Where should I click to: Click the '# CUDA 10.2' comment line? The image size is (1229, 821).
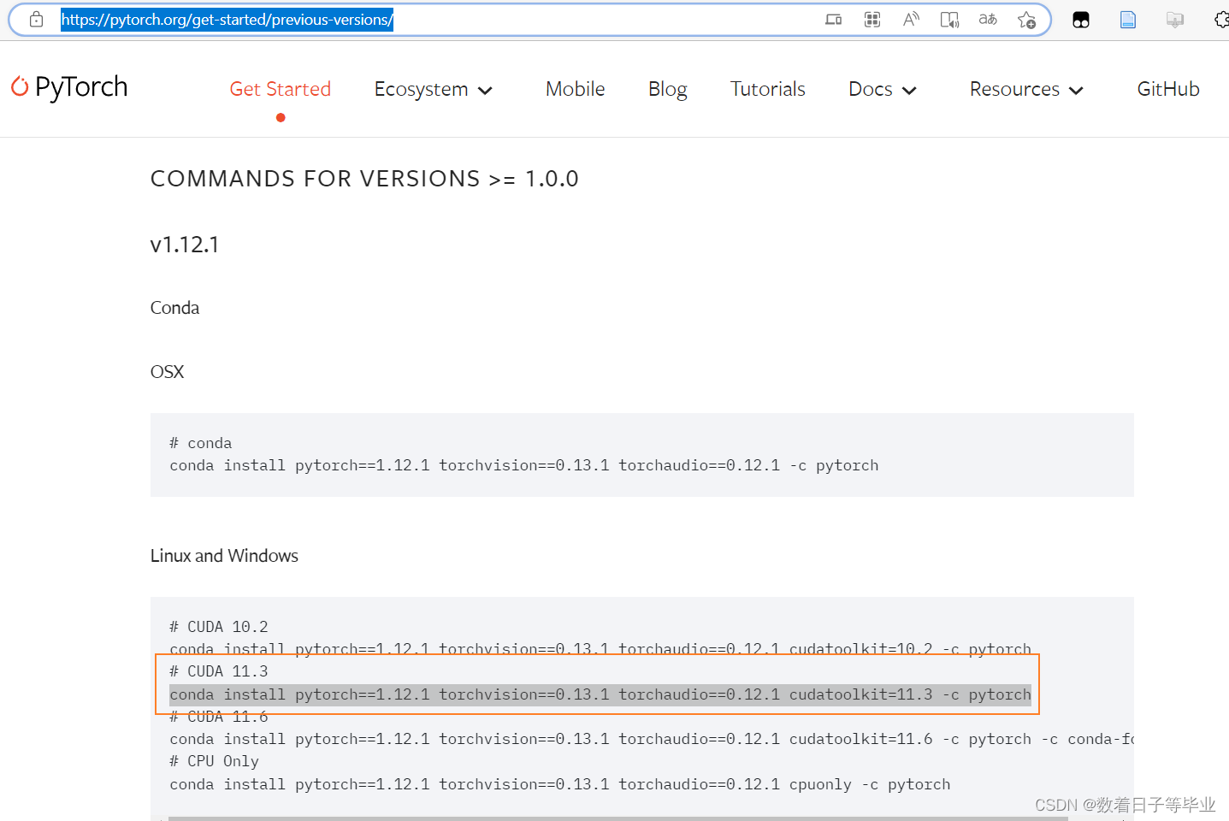(219, 627)
